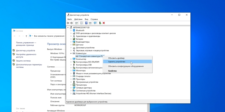Click the red X uninstall device toolbar icon
The height and width of the screenshot is (112, 225).
[104, 23]
